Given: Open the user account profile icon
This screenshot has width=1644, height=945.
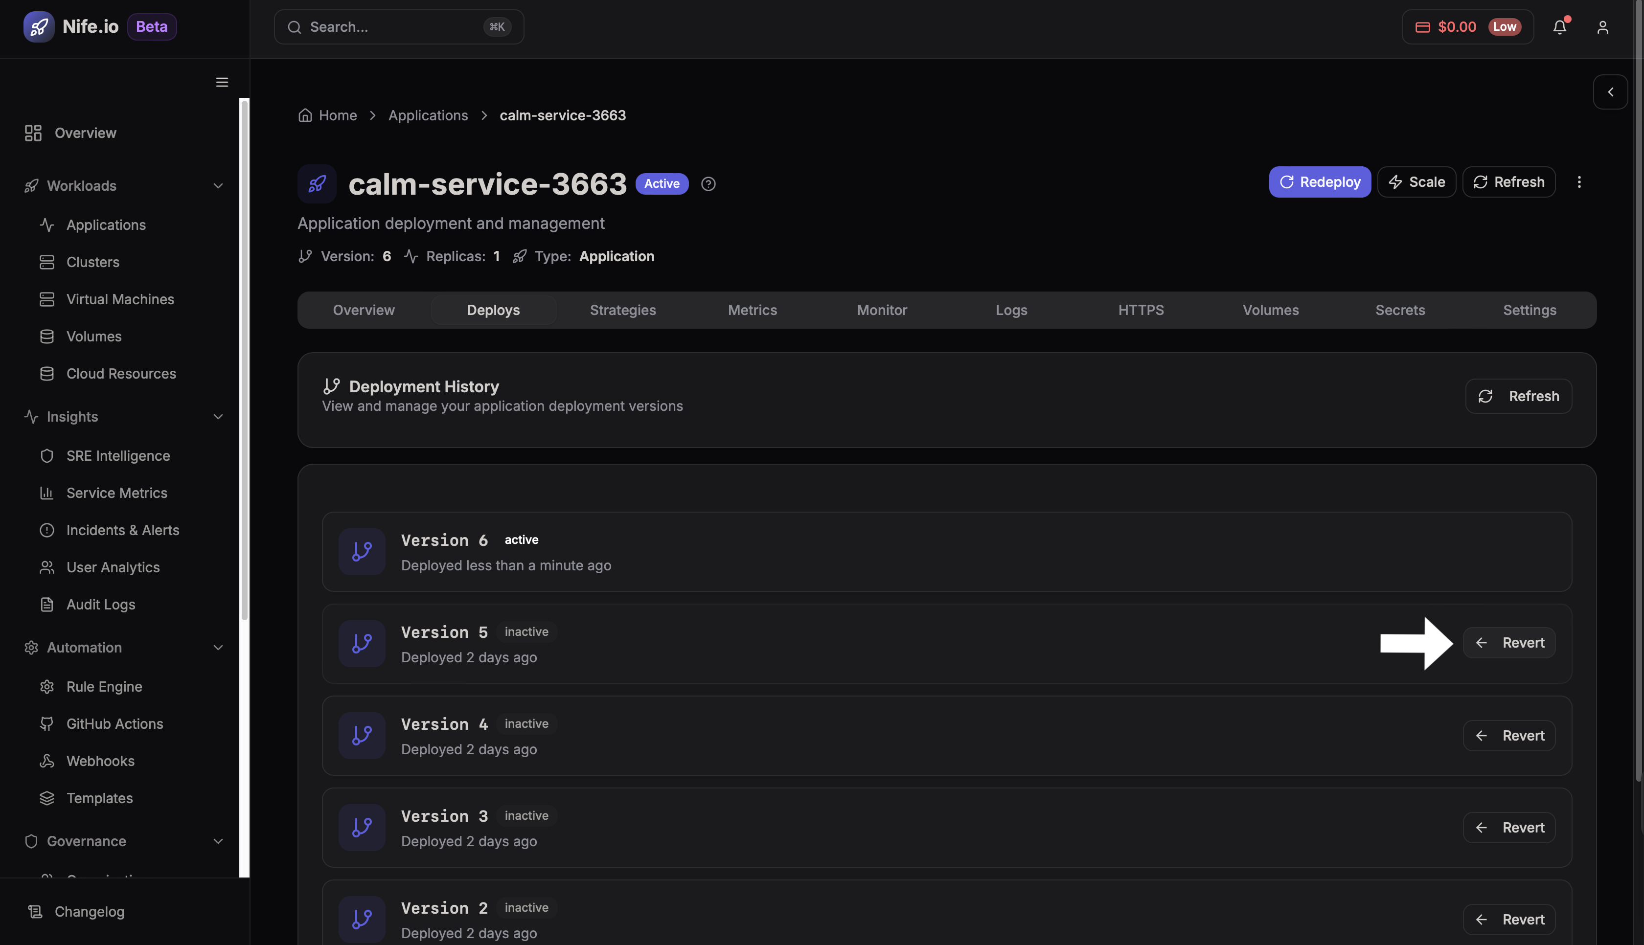Looking at the screenshot, I should click(x=1603, y=26).
